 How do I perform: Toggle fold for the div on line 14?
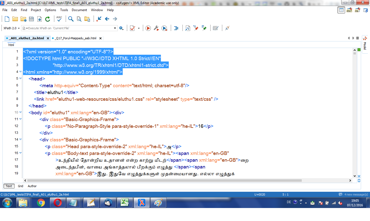click(x=20, y=139)
